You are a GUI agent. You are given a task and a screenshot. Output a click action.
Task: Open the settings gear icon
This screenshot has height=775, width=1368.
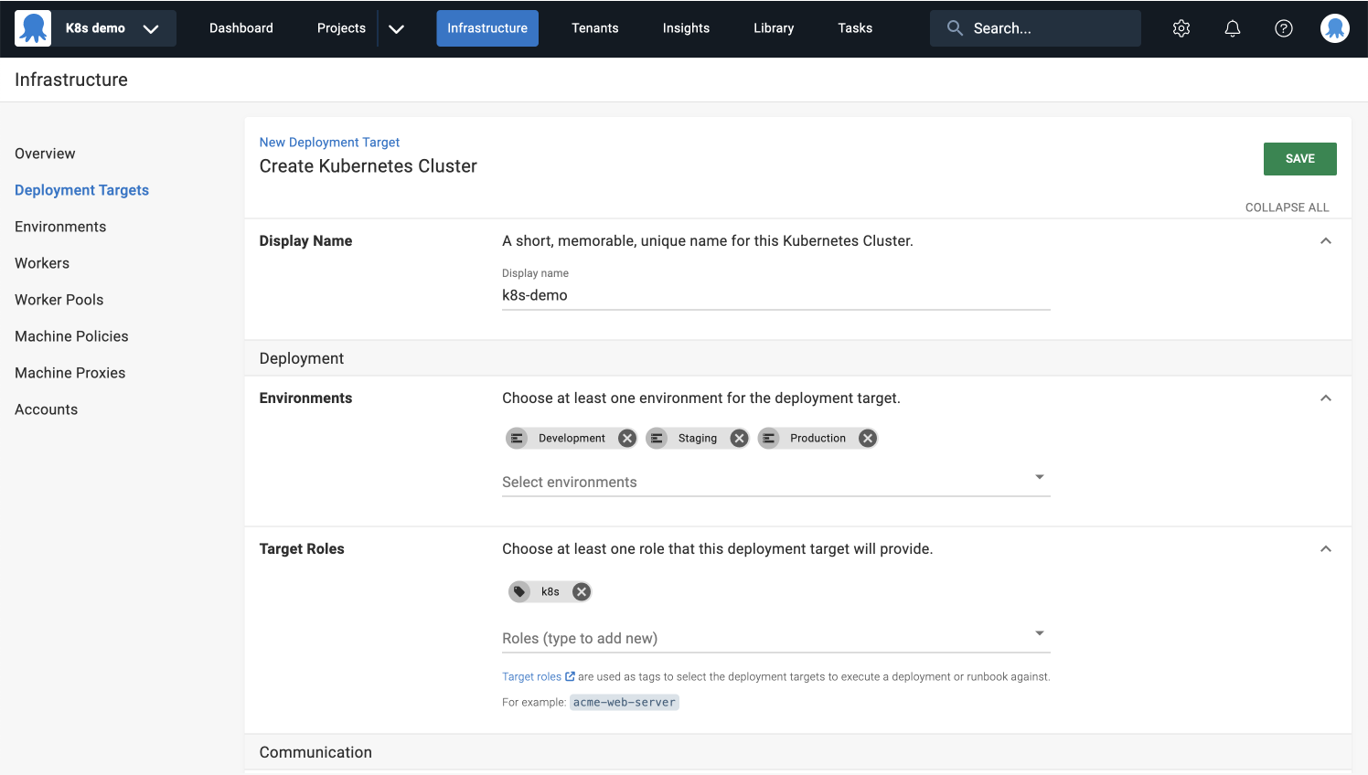point(1181,28)
